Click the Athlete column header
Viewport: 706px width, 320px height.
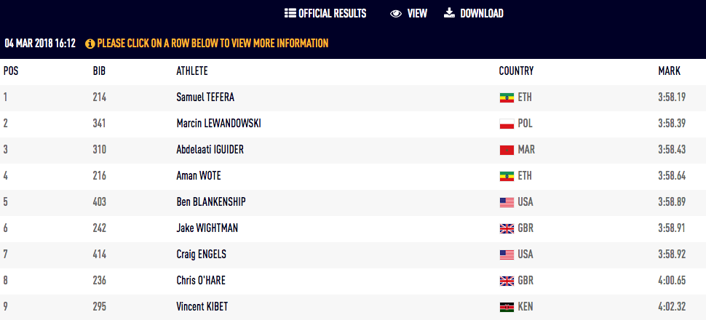pyautogui.click(x=192, y=71)
